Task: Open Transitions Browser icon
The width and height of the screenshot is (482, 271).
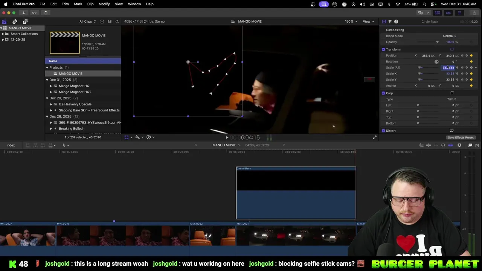Action: click(x=477, y=145)
